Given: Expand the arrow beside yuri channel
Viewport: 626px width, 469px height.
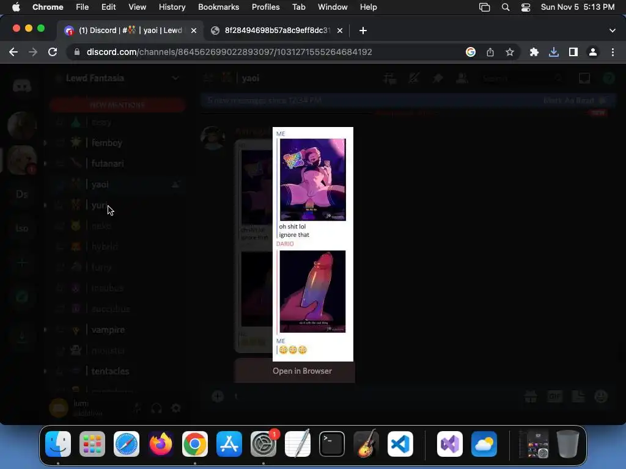Looking at the screenshot, I should click(x=45, y=205).
